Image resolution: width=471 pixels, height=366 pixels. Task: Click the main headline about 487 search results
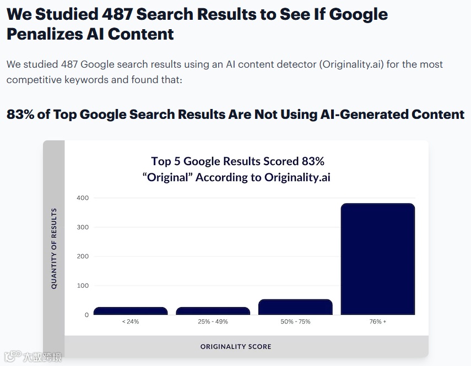point(197,24)
